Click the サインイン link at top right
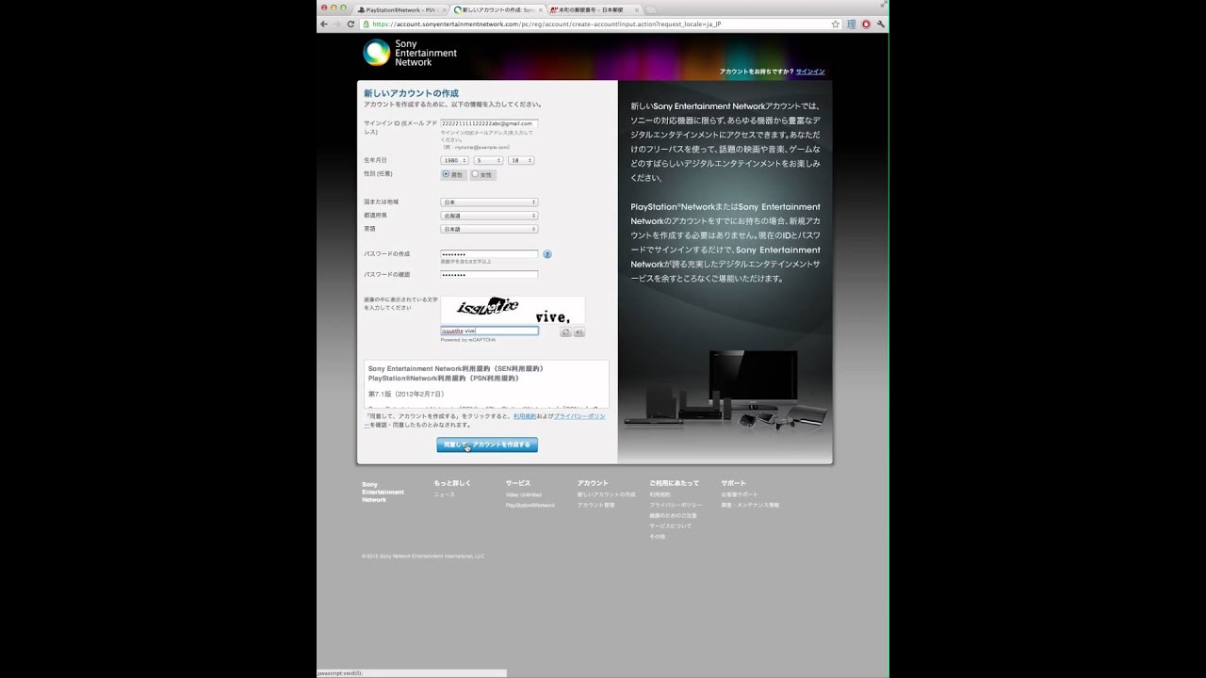 810,72
